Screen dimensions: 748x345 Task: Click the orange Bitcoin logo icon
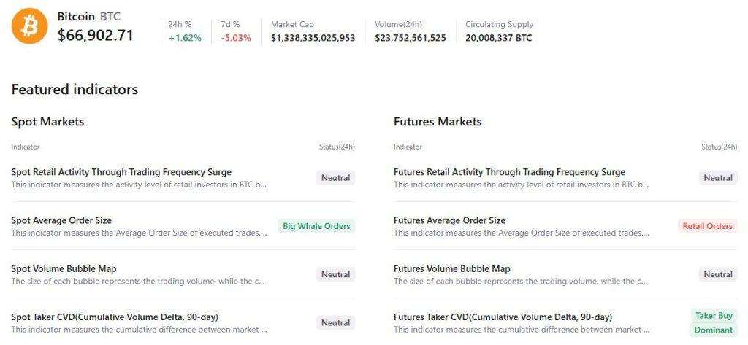[x=29, y=26]
